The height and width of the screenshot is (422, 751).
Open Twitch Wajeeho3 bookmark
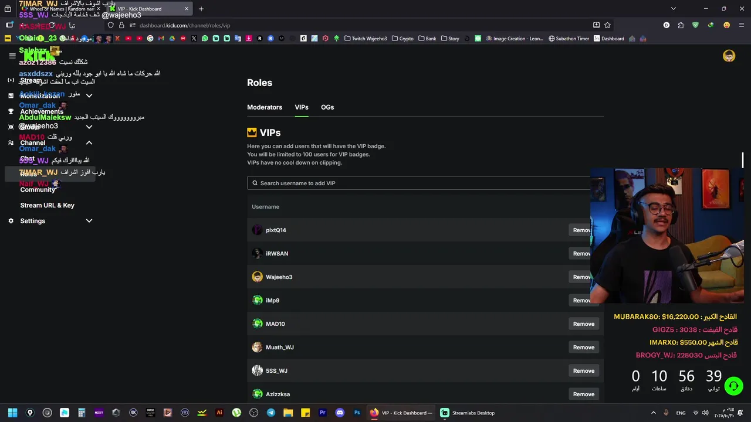(366, 39)
